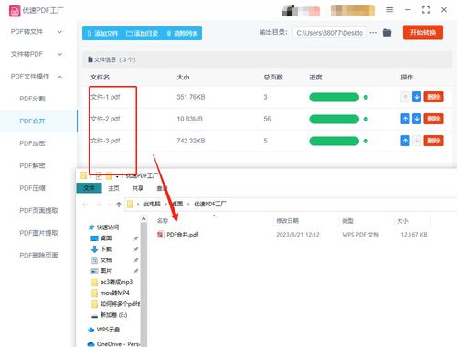The image size is (457, 347).
Task: Click 桌面 in the Explorer breadcrumb
Action: pos(177,204)
